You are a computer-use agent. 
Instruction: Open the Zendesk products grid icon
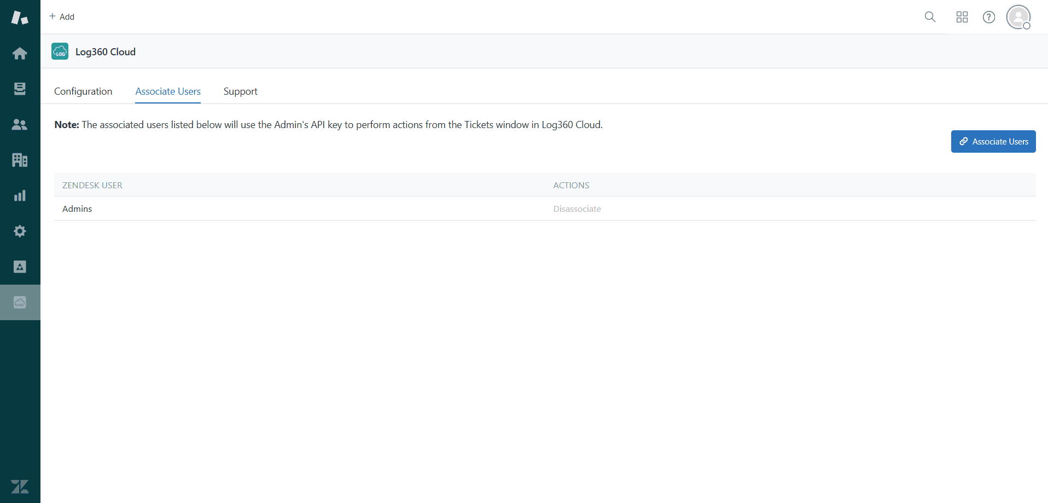point(962,17)
